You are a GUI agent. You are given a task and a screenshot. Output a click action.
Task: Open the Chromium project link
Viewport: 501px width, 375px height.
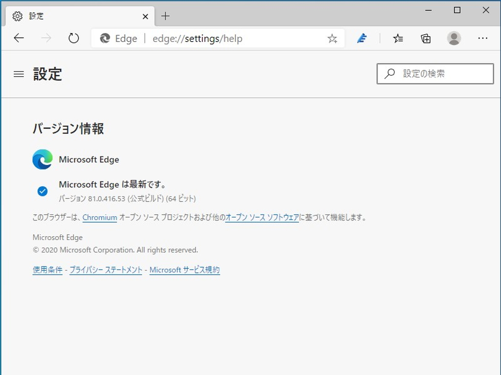[x=100, y=217]
